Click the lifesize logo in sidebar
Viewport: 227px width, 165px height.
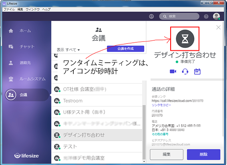27,155
